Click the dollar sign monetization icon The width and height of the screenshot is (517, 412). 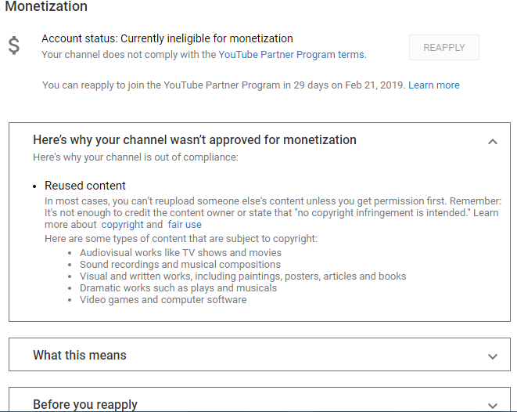click(x=14, y=45)
